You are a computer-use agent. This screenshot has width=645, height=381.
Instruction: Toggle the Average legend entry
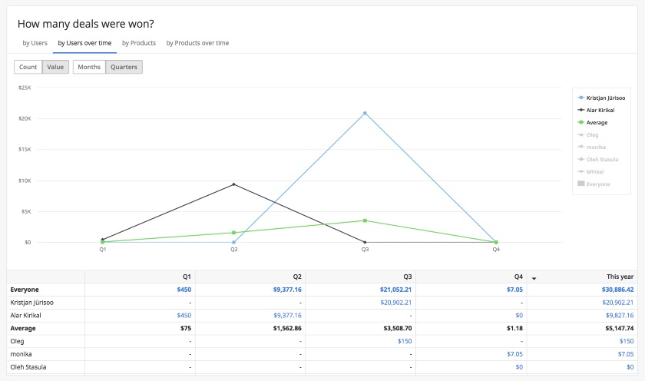pyautogui.click(x=597, y=122)
